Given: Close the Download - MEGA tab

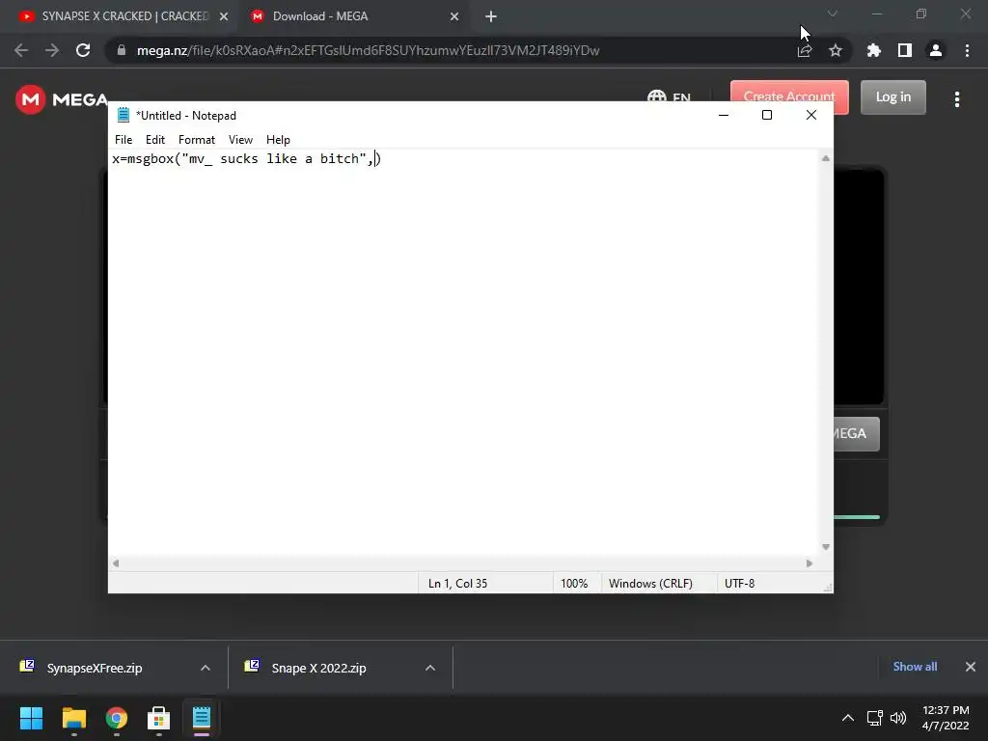Looking at the screenshot, I should 454,16.
